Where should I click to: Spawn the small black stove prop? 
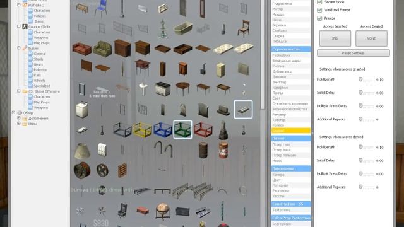pyautogui.click(x=203, y=69)
